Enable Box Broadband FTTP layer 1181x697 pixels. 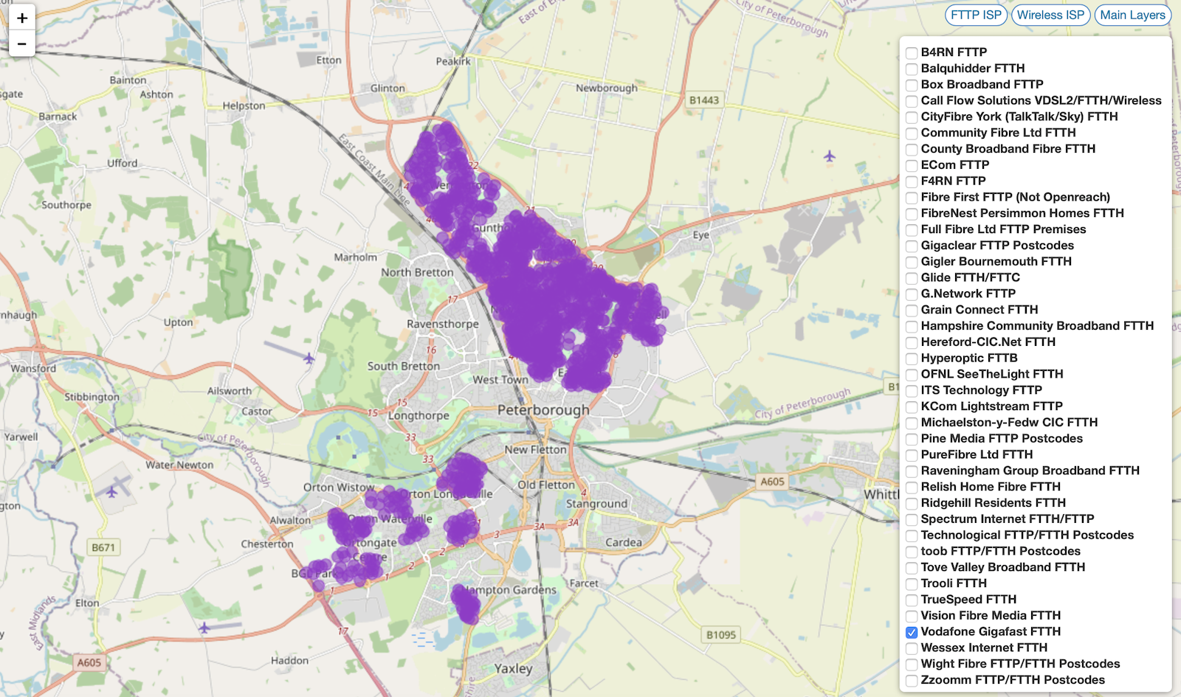[912, 86]
